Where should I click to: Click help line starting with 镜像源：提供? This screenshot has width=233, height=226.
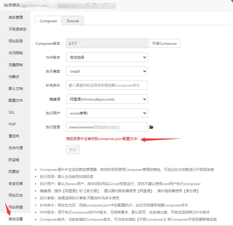119,191
